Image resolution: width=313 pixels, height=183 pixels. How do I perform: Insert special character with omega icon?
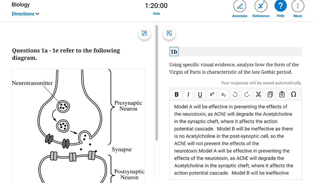(x=293, y=94)
